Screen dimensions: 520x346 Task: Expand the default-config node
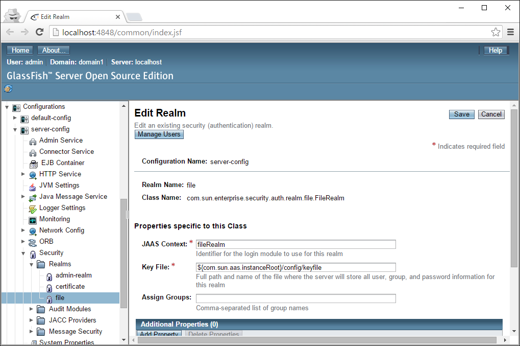point(15,118)
